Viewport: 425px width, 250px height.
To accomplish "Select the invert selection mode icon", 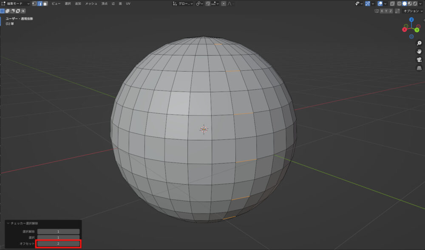I will (x=18, y=11).
